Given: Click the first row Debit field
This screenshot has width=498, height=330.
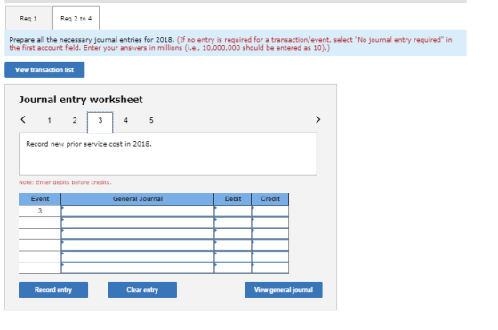Looking at the screenshot, I should 233,211.
